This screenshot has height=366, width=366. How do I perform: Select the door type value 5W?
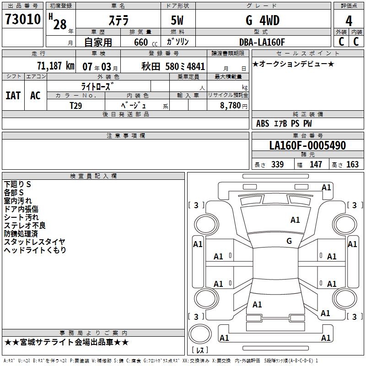click(177, 20)
